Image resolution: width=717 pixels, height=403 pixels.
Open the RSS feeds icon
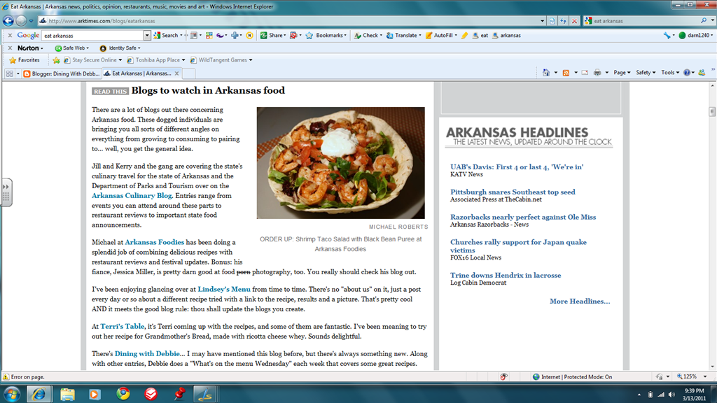tap(566, 73)
